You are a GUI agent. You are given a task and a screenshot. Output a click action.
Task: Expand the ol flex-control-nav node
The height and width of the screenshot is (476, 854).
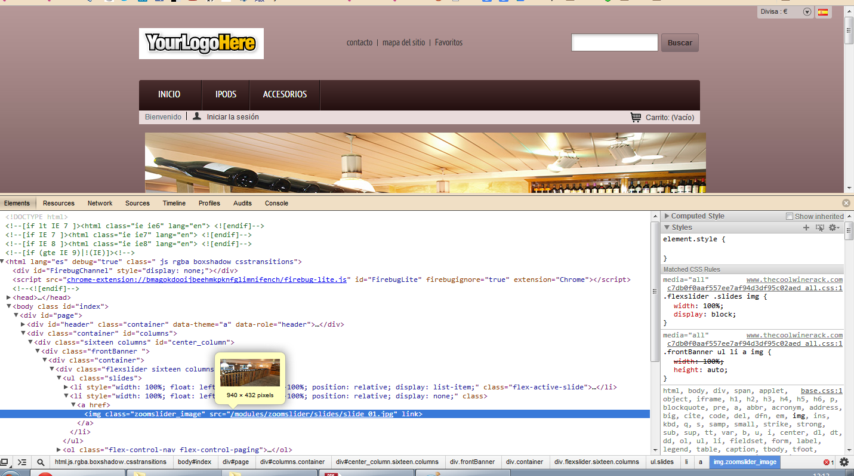pyautogui.click(x=59, y=450)
